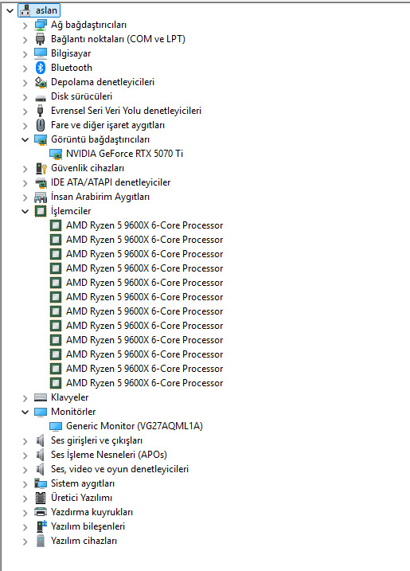The height and width of the screenshot is (571, 410).
Task: Collapse the aslan root computer node
Action: [10, 10]
